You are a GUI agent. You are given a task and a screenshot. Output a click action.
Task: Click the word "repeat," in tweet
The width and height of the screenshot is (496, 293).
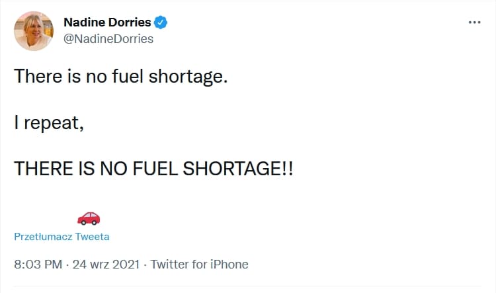[x=54, y=124]
